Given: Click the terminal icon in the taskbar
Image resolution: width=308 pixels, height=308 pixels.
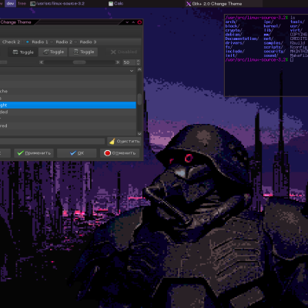Looking at the screenshot, I should pyautogui.click(x=33, y=4).
